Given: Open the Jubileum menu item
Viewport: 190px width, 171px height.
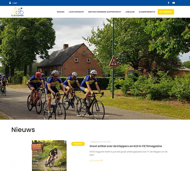Looking at the screenshot, I should tap(130, 12).
